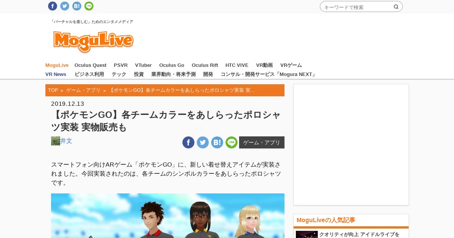Open HTC VIVE menu item

pos(237,65)
